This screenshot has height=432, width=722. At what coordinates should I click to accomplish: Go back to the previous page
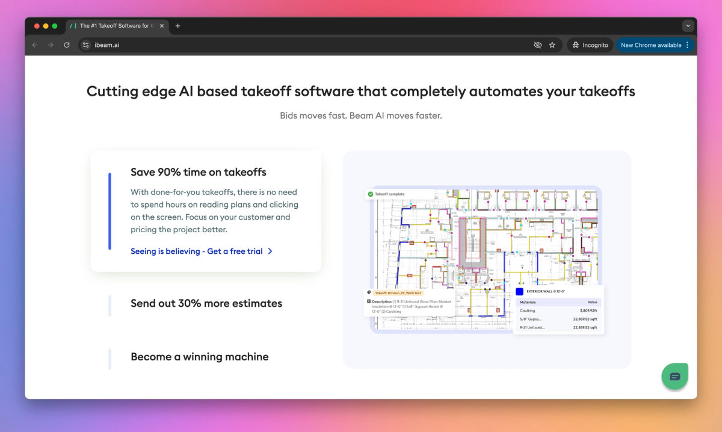click(x=34, y=45)
